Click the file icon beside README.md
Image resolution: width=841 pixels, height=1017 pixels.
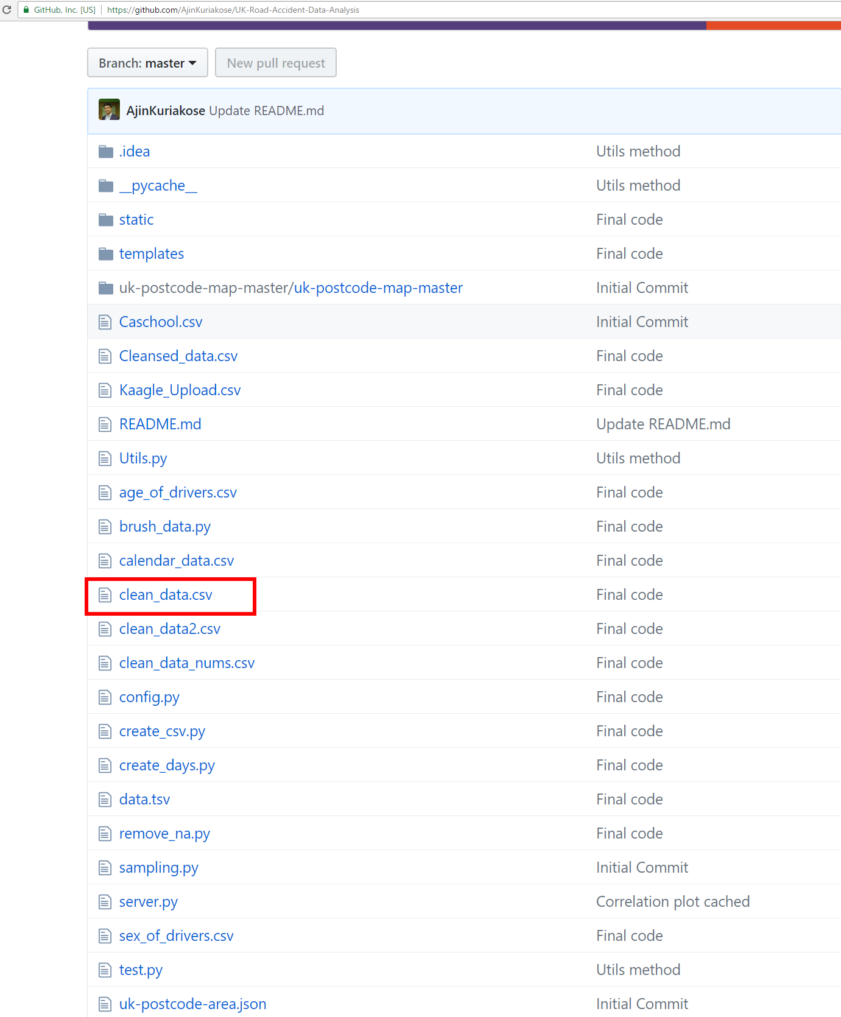[105, 424]
